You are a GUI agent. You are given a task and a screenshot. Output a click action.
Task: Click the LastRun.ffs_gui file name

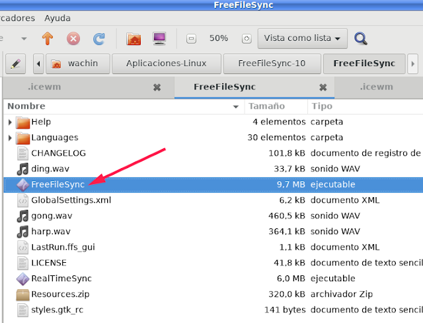coord(63,248)
